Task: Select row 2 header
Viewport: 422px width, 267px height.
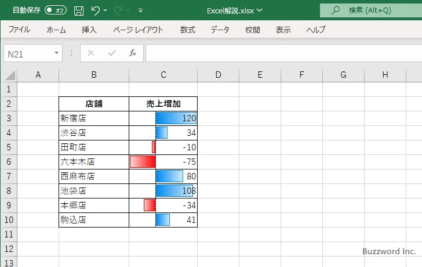Action: pos(9,104)
